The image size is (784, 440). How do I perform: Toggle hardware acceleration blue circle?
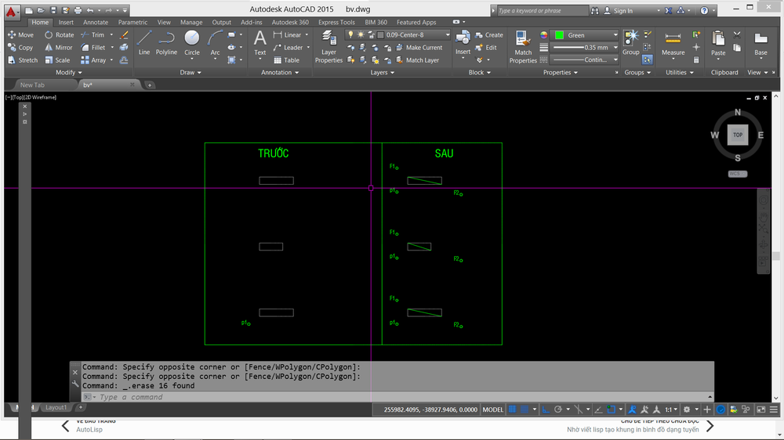click(720, 409)
